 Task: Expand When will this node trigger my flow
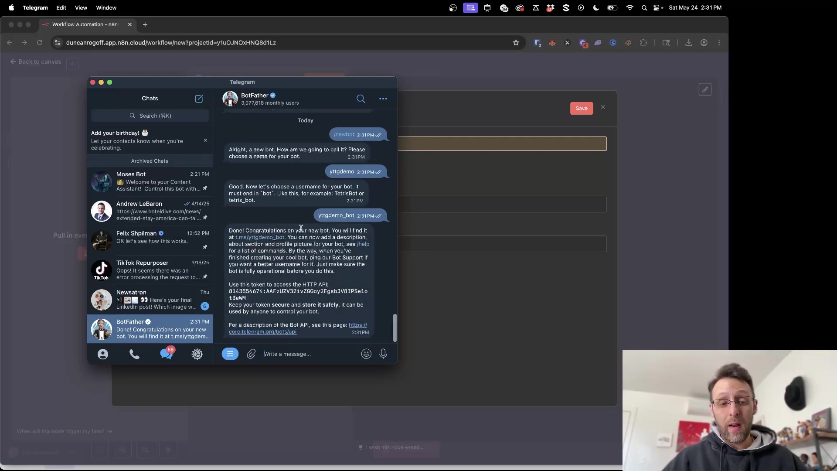point(65,431)
